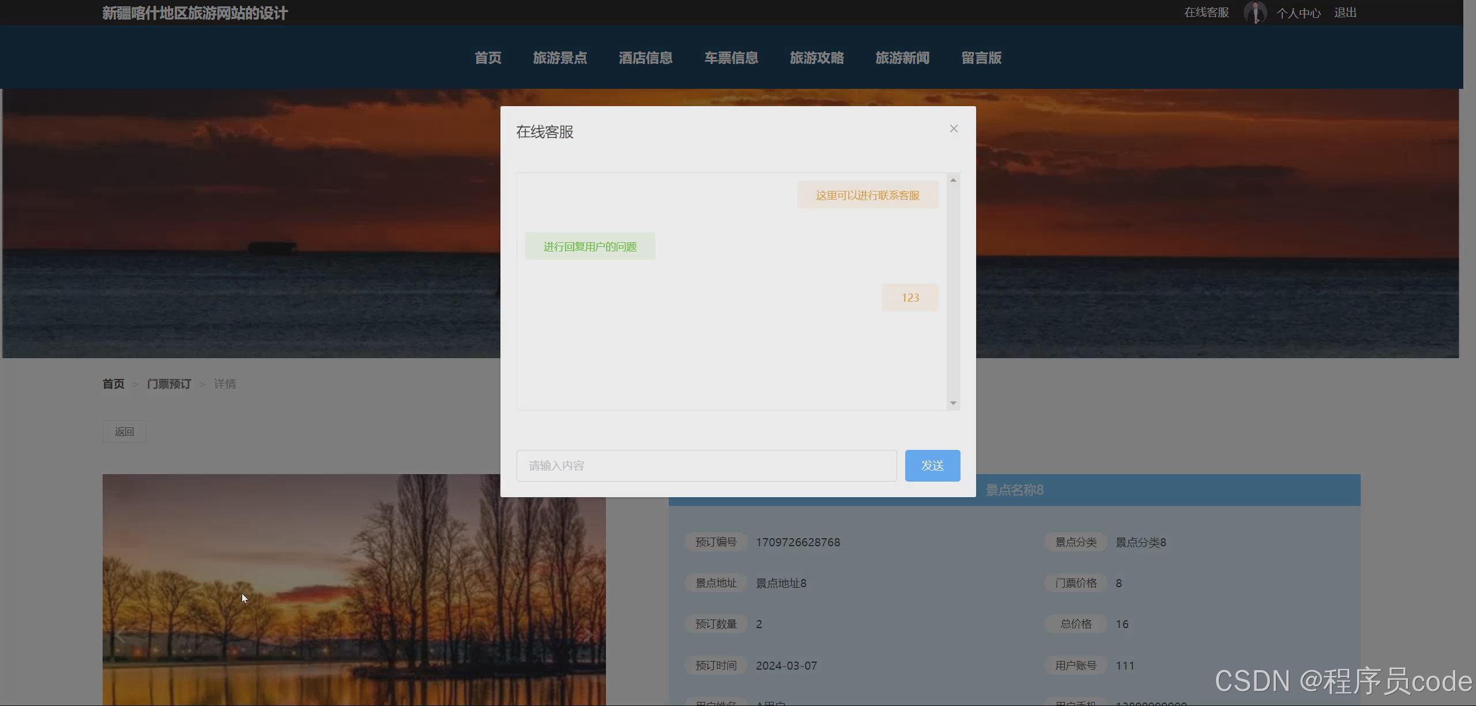Open the 留言版 message board menu
Screen dimensions: 1476x706
point(981,58)
